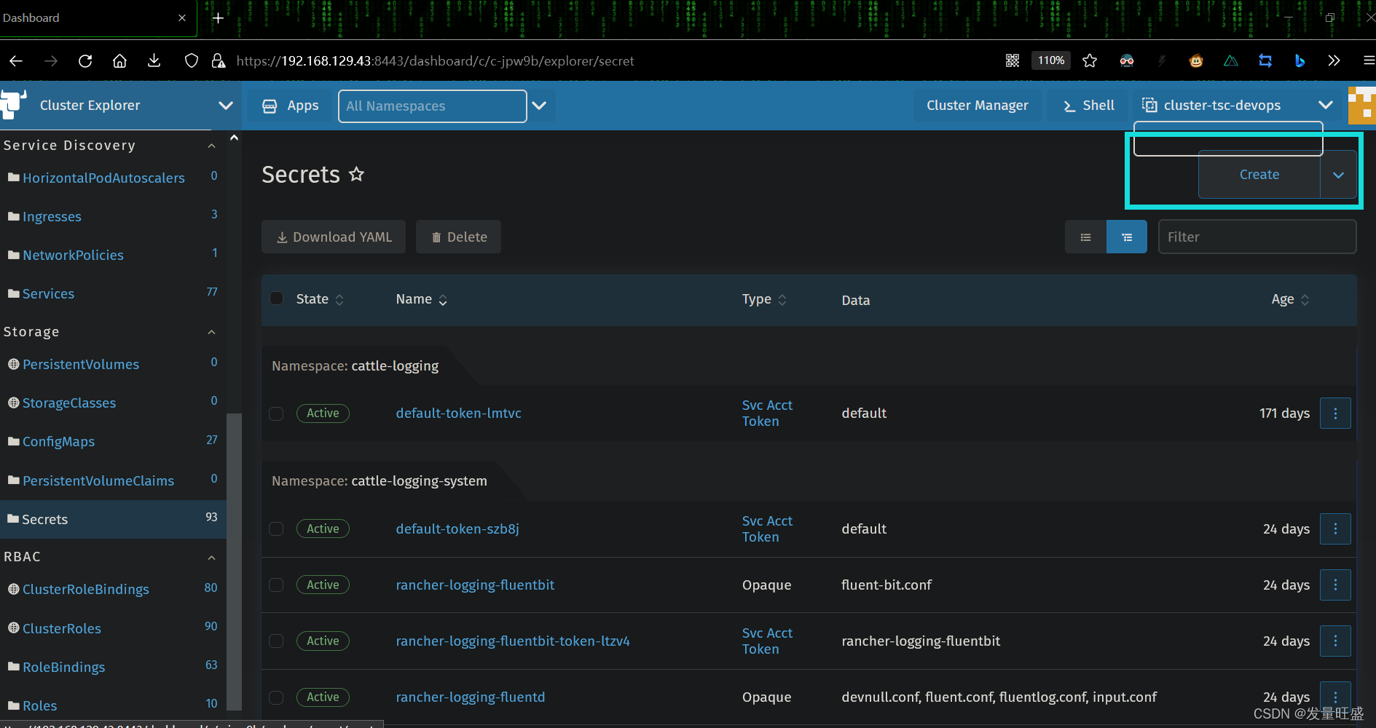Sort table by Name column
This screenshot has height=728, width=1376.
coord(422,299)
